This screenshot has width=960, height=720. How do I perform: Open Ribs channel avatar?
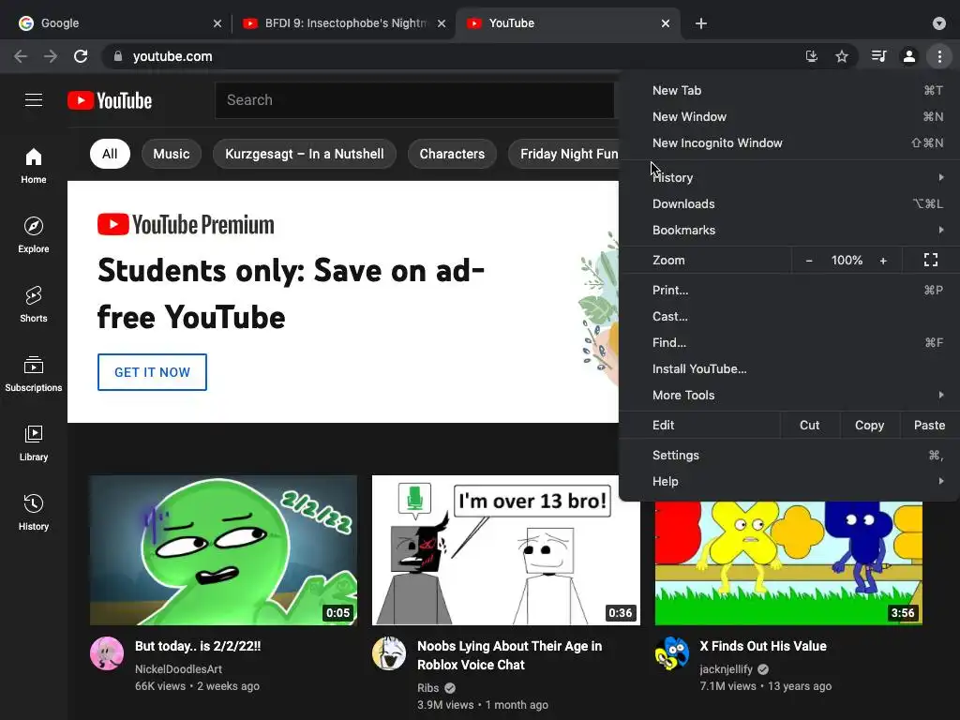click(x=389, y=653)
